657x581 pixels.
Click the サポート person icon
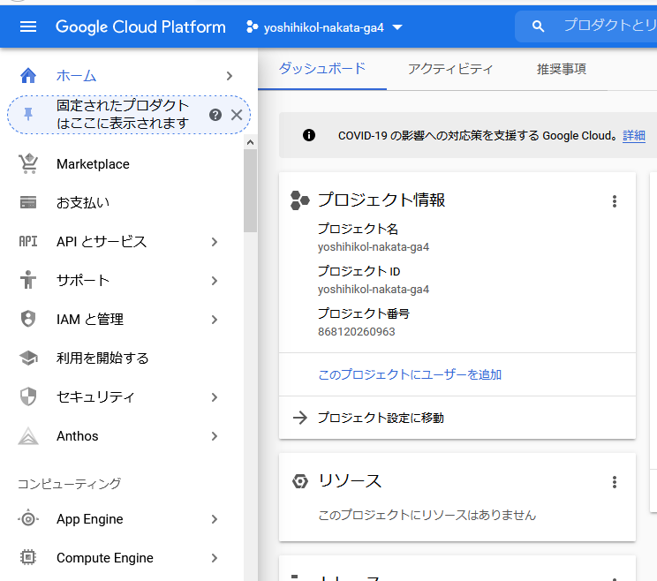coord(28,280)
